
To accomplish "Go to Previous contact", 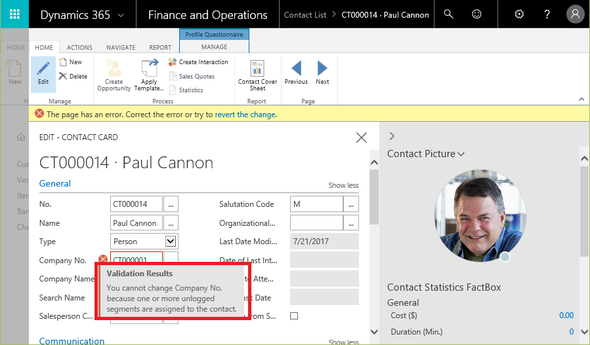I will pos(296,73).
